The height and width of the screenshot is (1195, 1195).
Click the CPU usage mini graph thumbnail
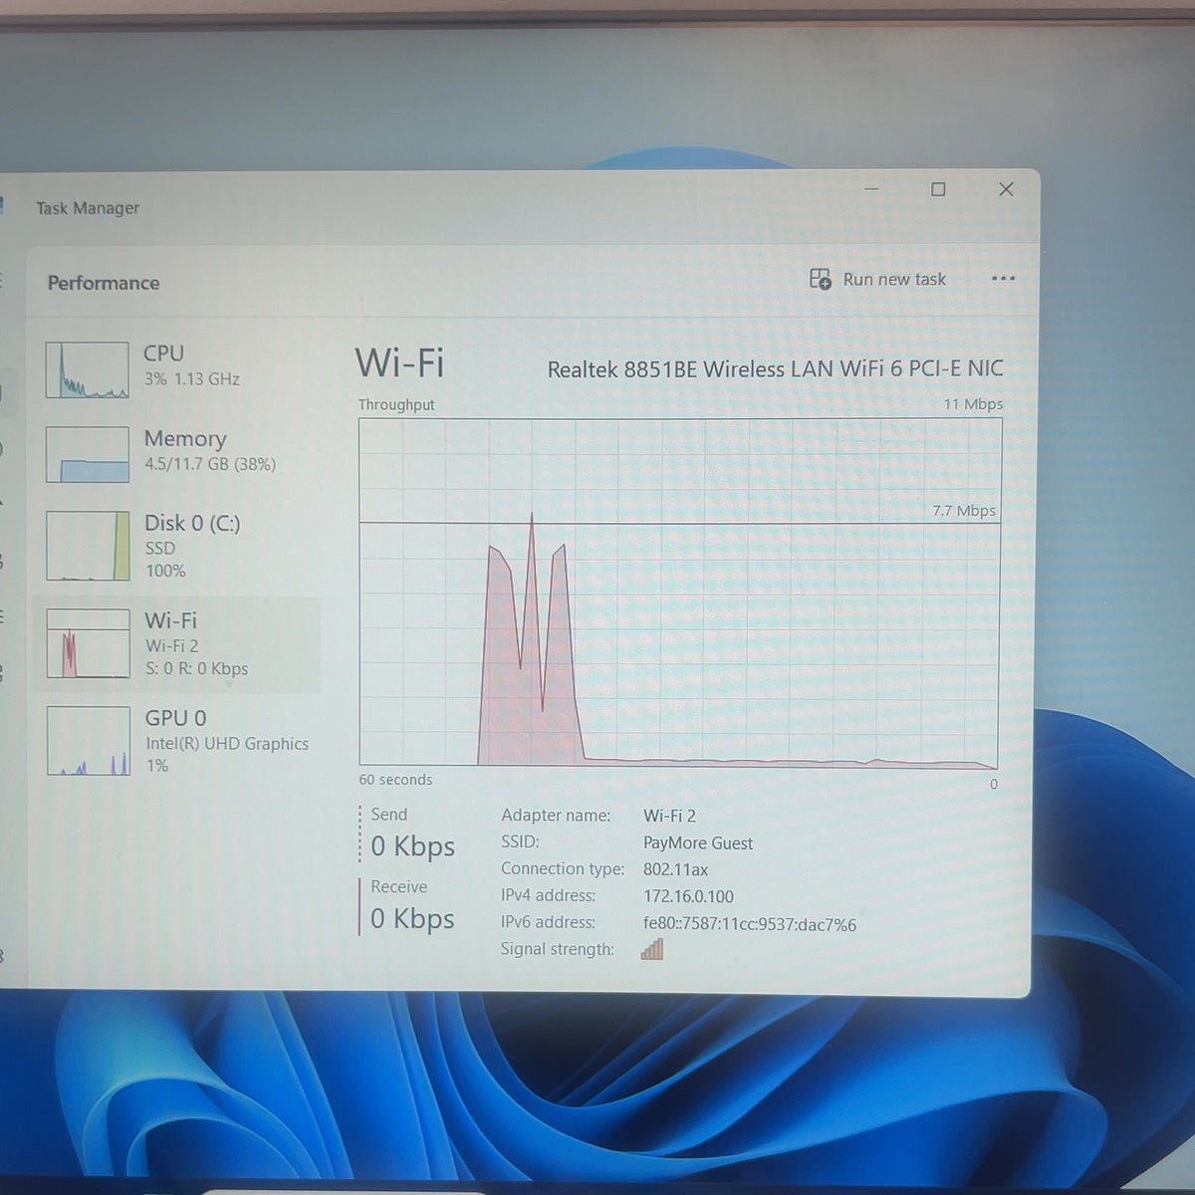tap(88, 369)
